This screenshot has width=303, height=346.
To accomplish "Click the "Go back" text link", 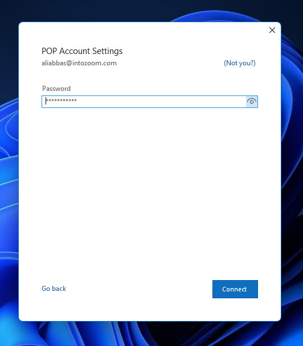I will coord(54,289).
